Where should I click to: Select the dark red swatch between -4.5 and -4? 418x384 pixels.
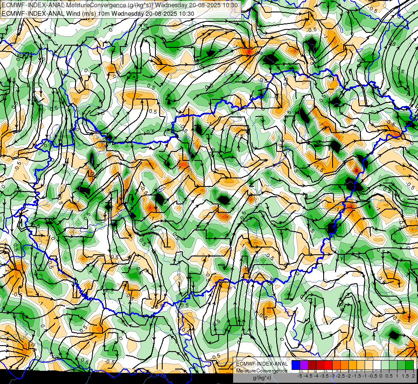(312, 365)
